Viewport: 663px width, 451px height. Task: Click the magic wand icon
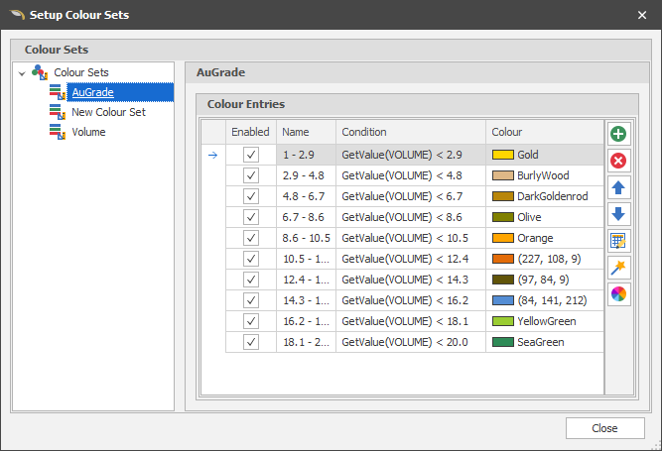click(618, 268)
